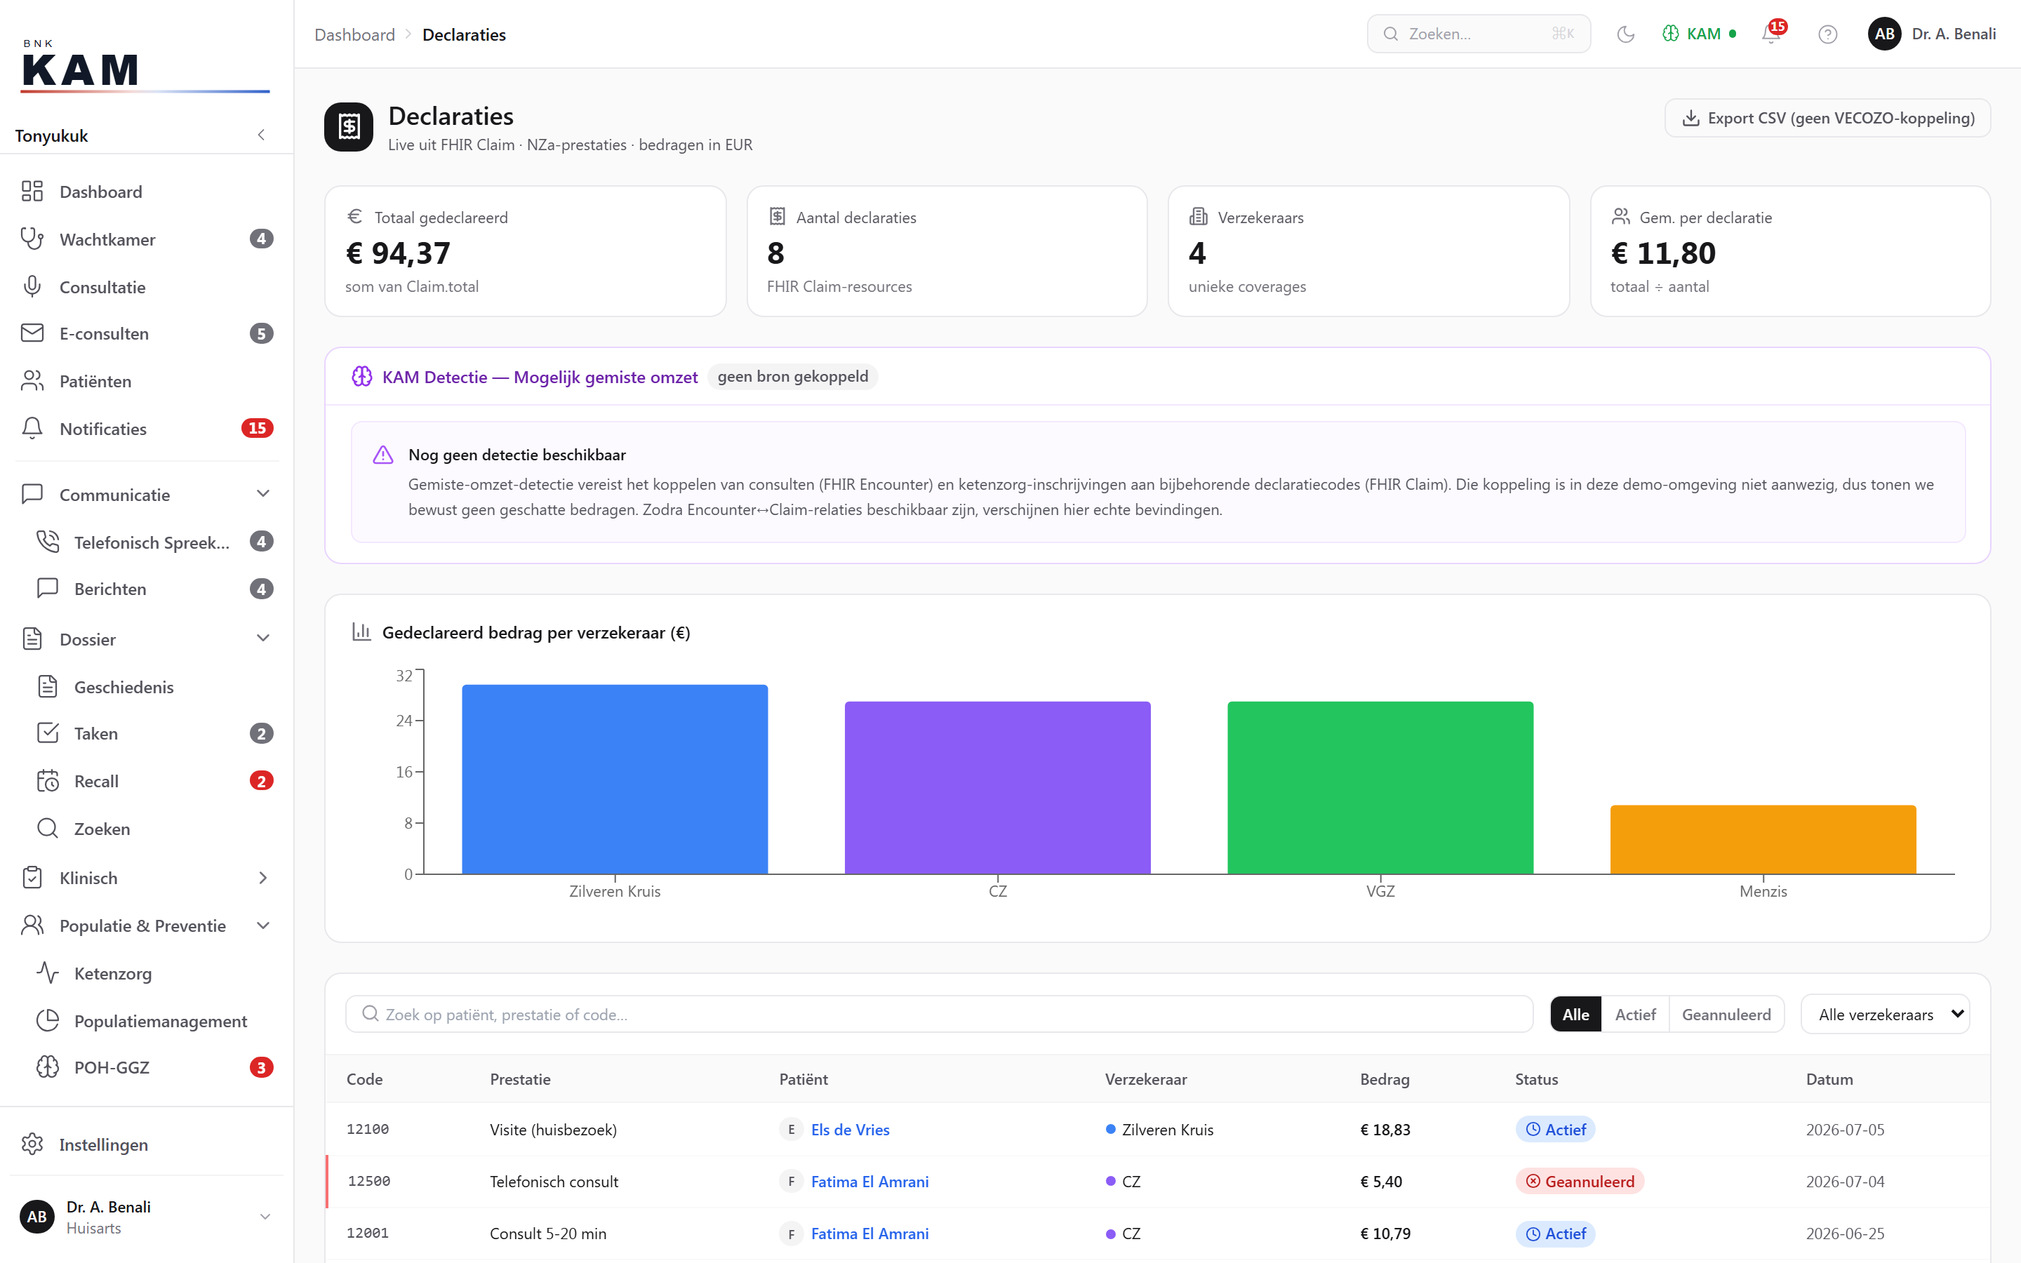Open patient Els de Vries

849,1130
